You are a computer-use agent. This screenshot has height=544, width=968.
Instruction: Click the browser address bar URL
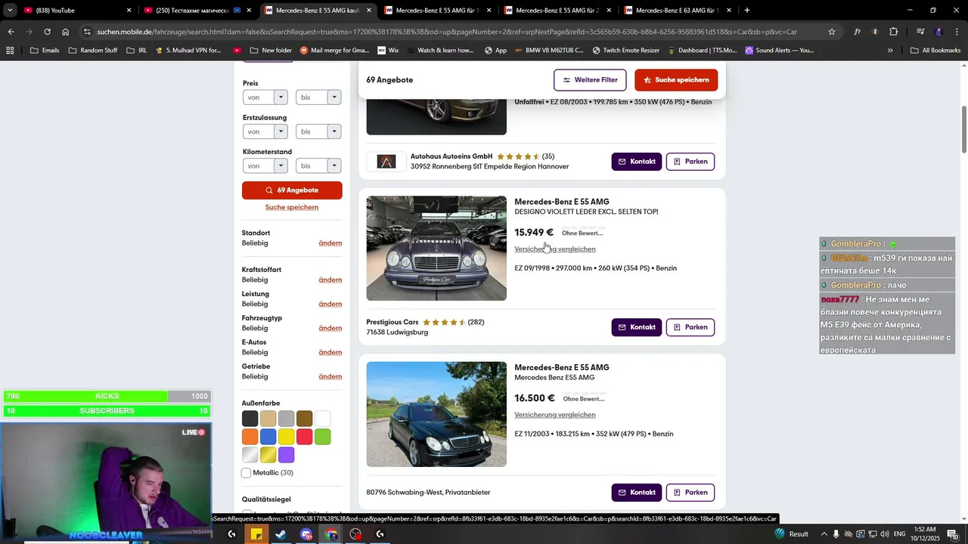point(446,32)
